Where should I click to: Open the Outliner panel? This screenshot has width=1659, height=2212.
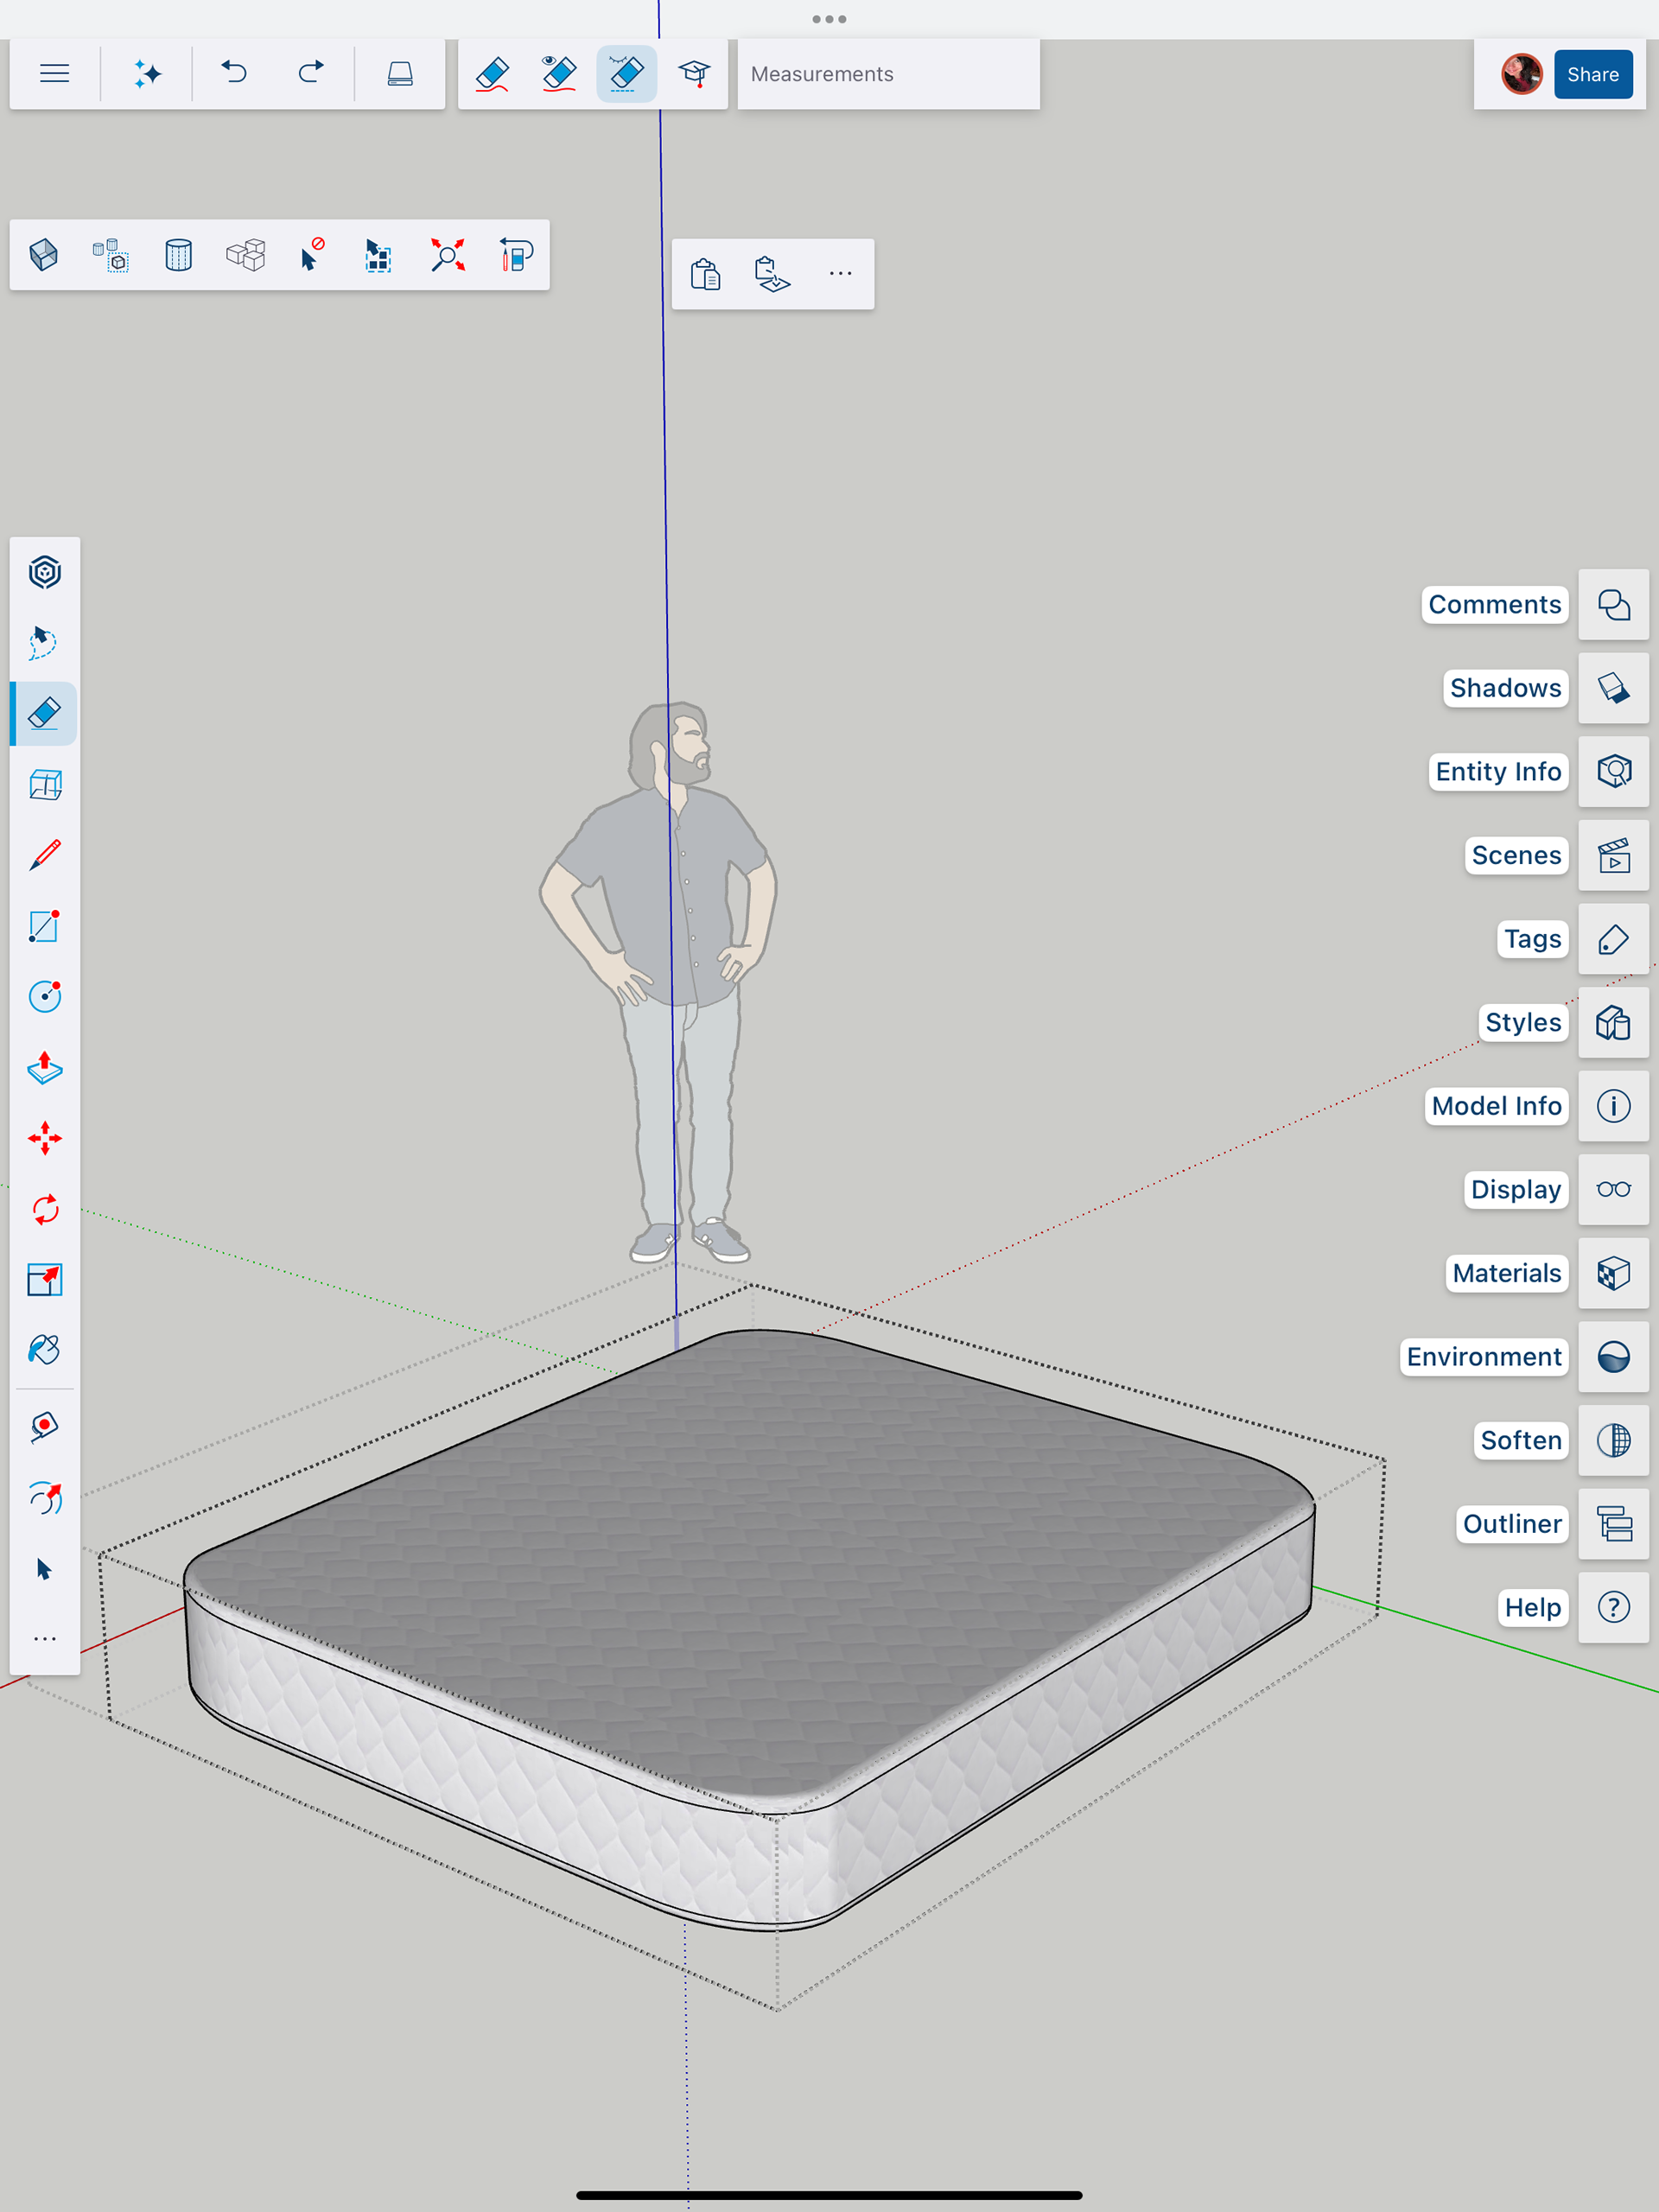point(1612,1524)
